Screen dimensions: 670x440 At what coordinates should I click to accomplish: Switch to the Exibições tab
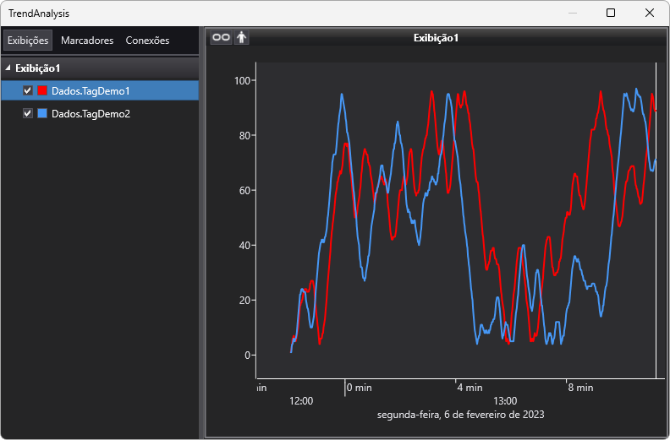click(x=28, y=41)
